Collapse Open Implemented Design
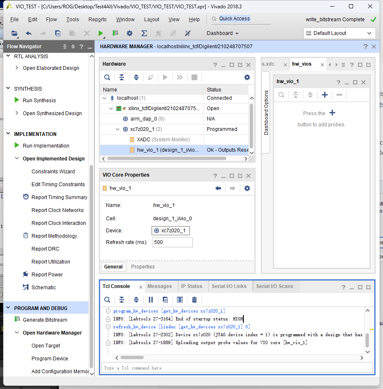The height and width of the screenshot is (389, 383). [x=17, y=158]
